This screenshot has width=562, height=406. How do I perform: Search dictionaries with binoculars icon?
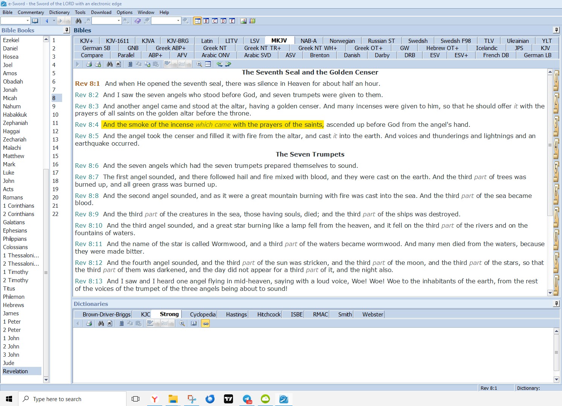[x=101, y=324]
